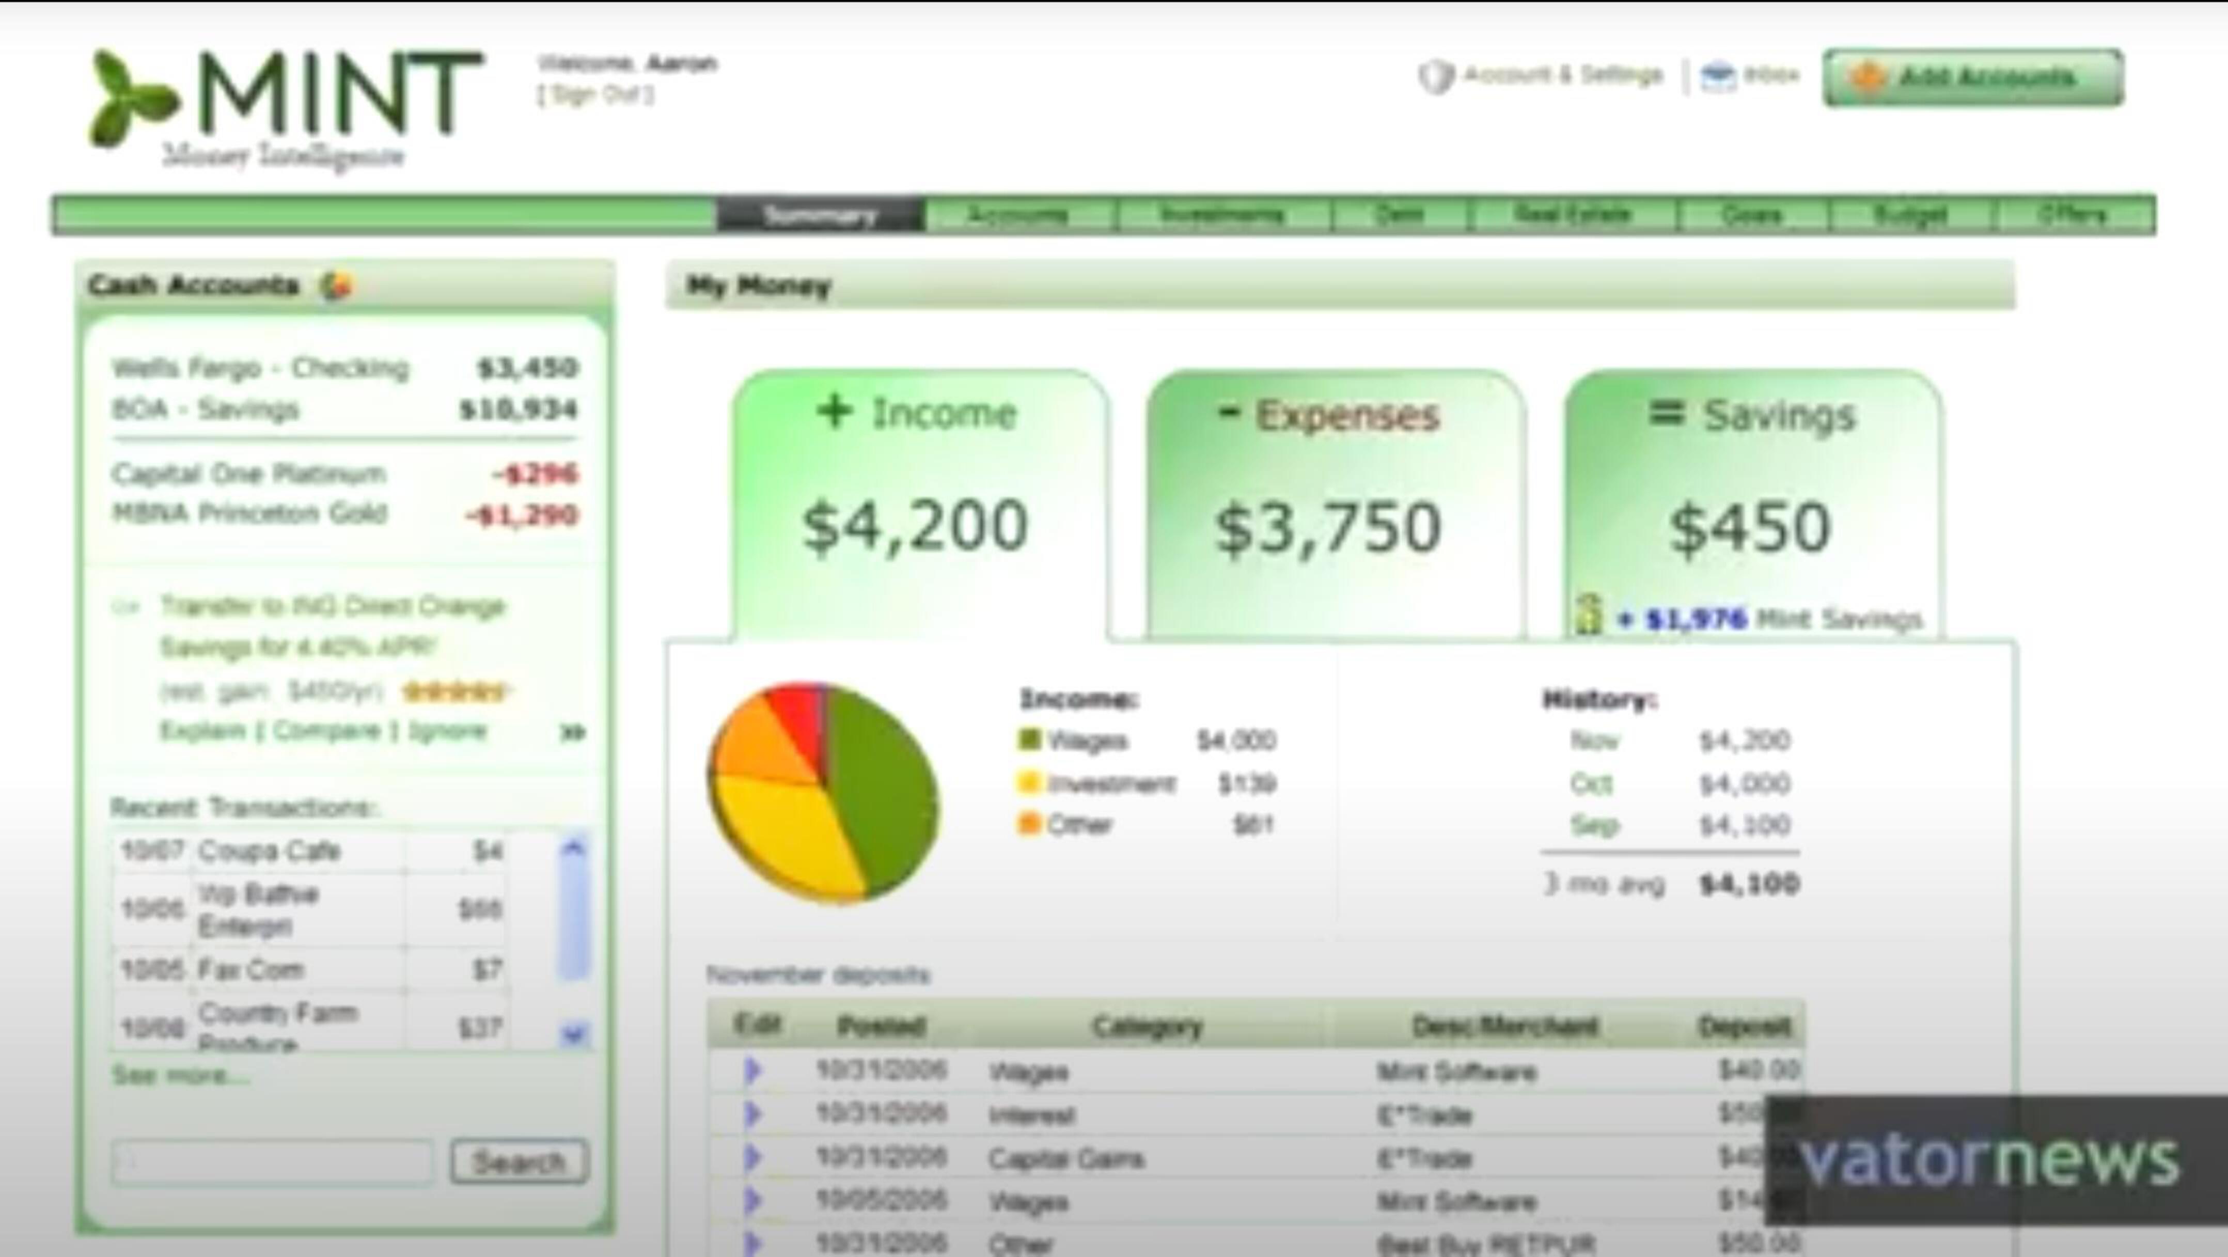The image size is (2228, 1257).
Task: Switch to the Summary tab
Action: 820,215
